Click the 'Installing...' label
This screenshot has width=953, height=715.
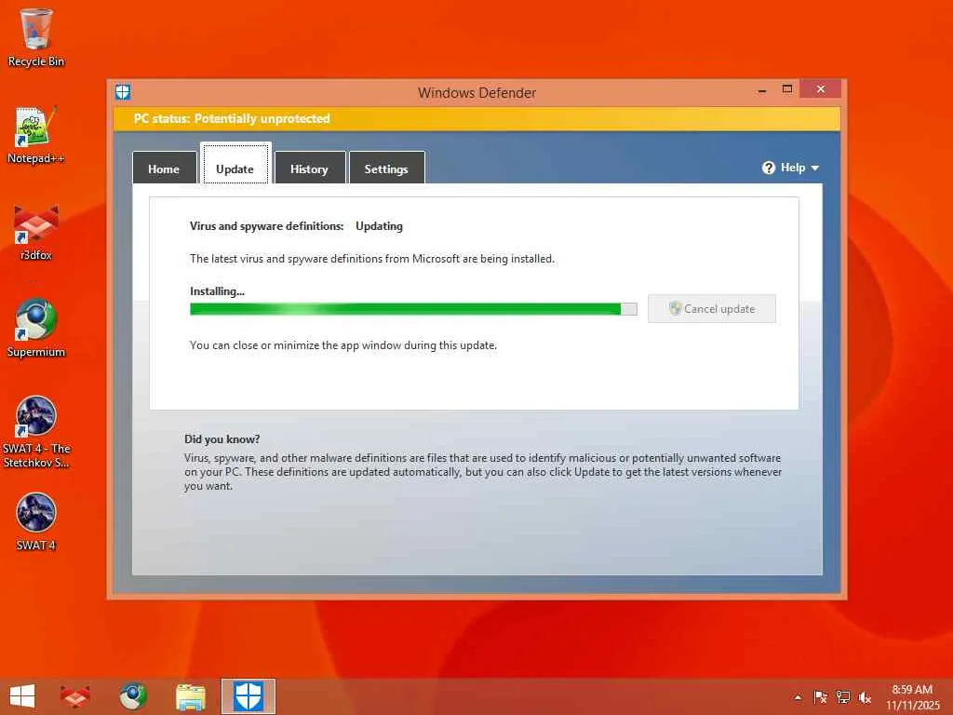(x=217, y=291)
